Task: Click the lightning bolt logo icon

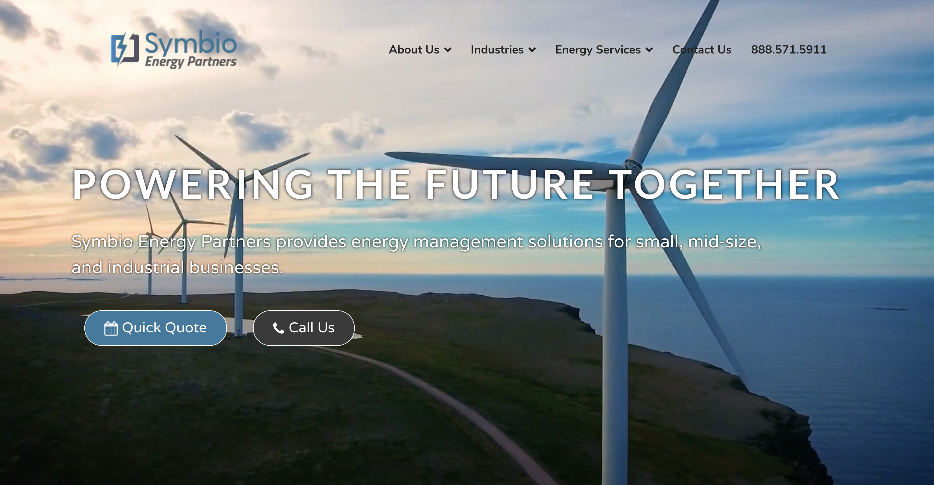Action: tap(125, 49)
